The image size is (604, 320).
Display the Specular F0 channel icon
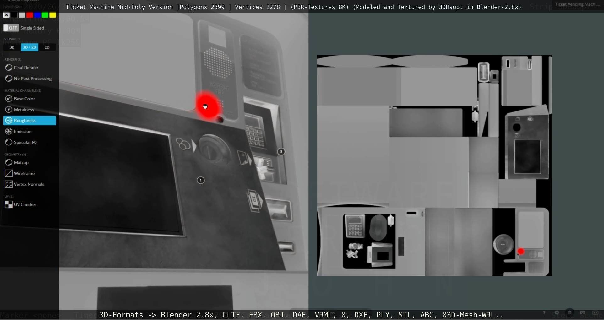tap(8, 142)
